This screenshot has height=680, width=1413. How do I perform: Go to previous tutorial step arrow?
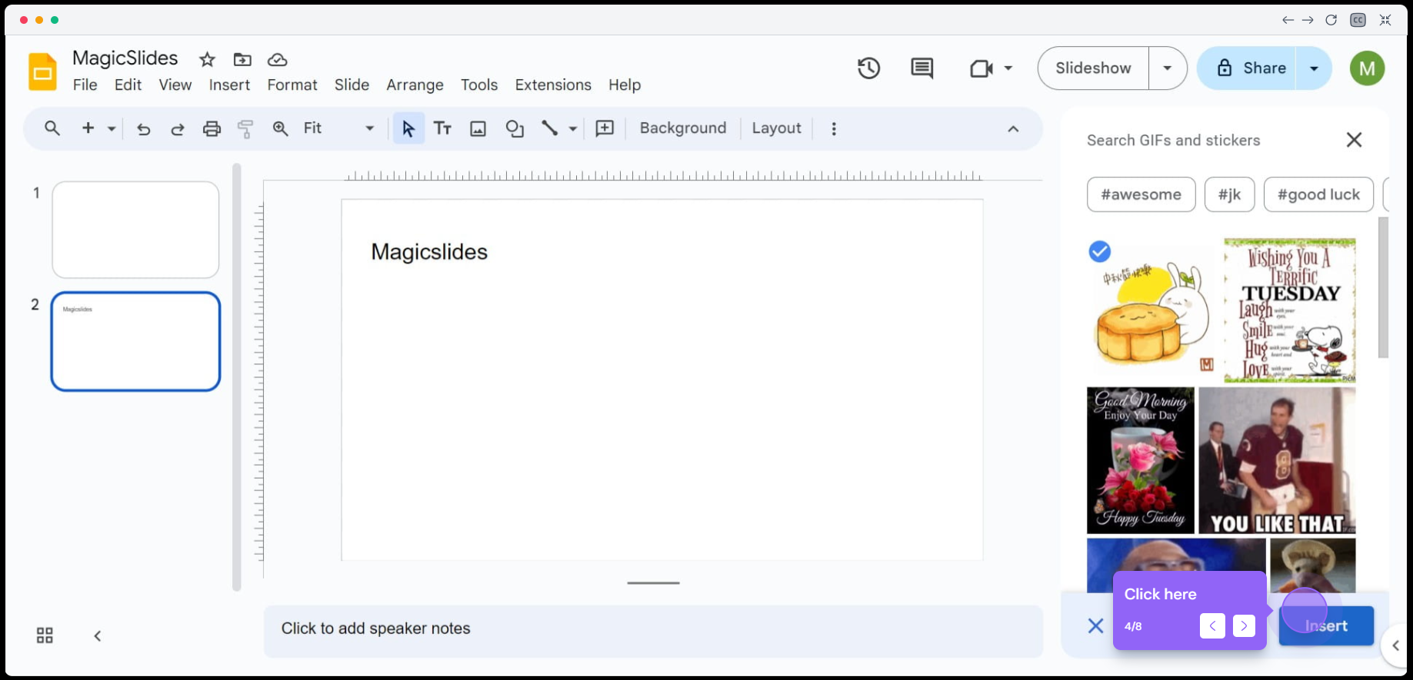coord(1212,625)
